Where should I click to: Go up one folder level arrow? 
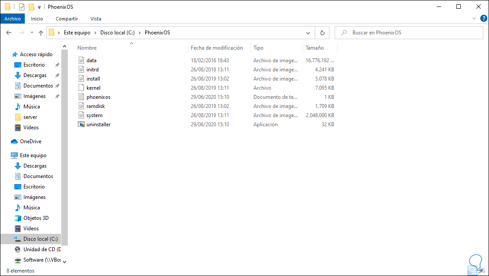pos(41,33)
